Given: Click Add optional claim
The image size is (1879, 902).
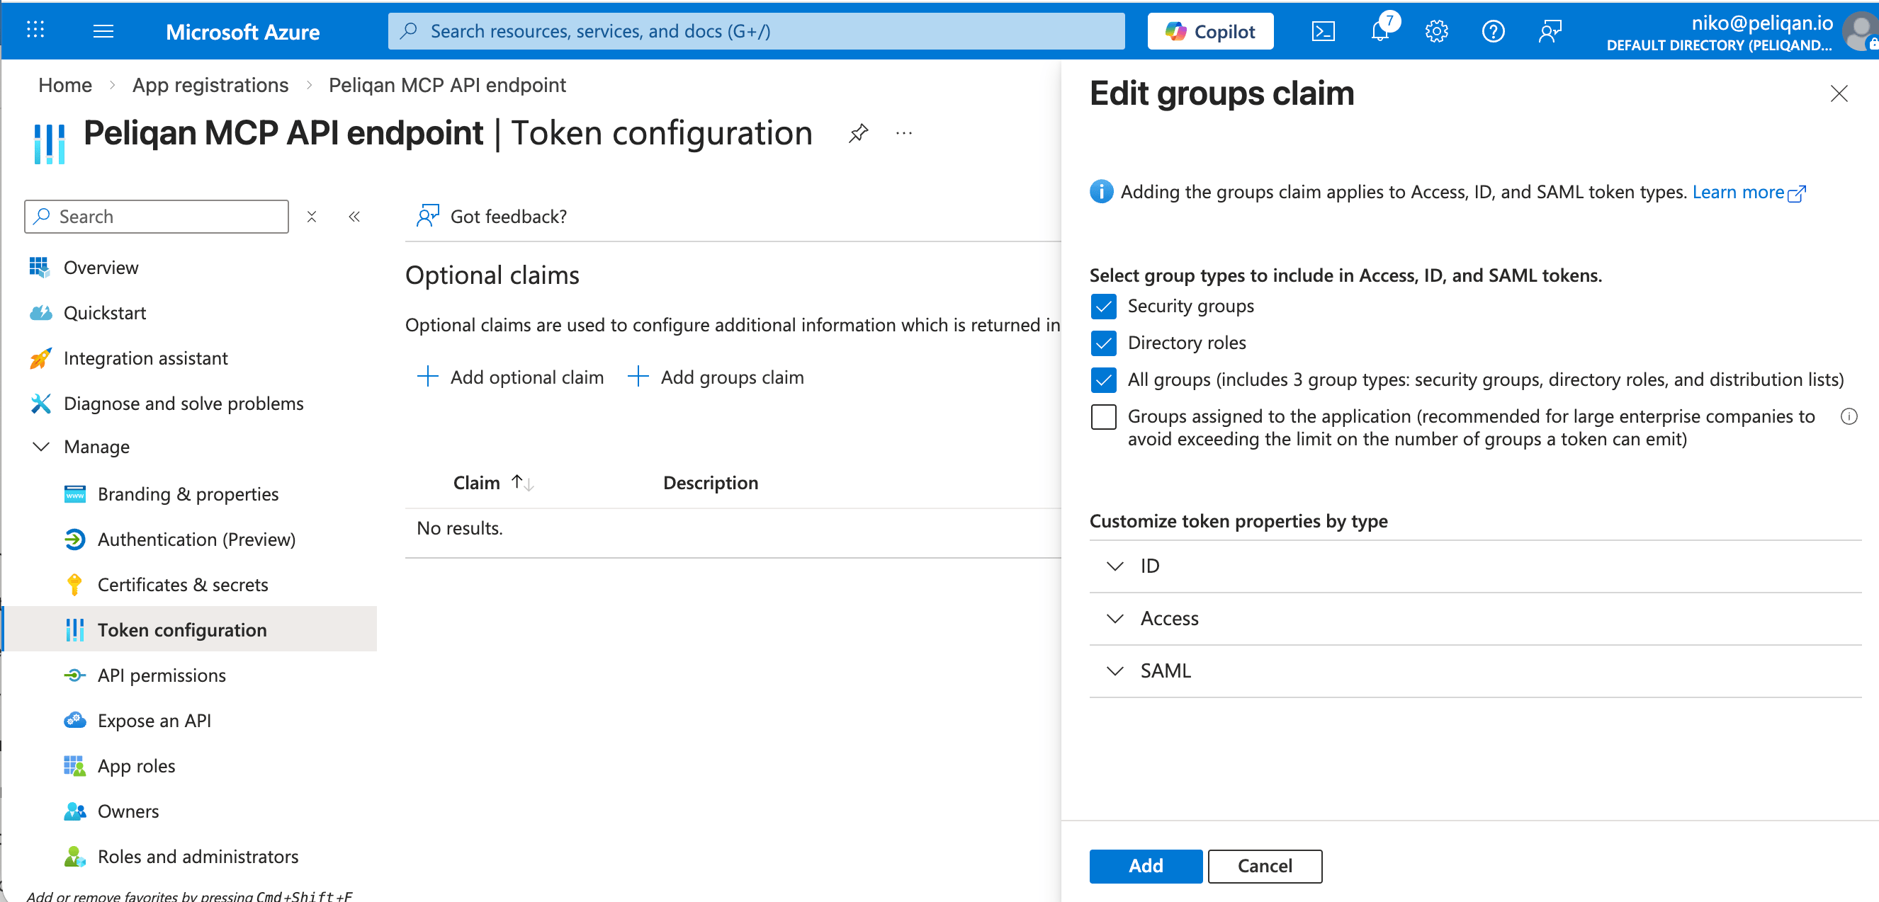Looking at the screenshot, I should click(510, 377).
